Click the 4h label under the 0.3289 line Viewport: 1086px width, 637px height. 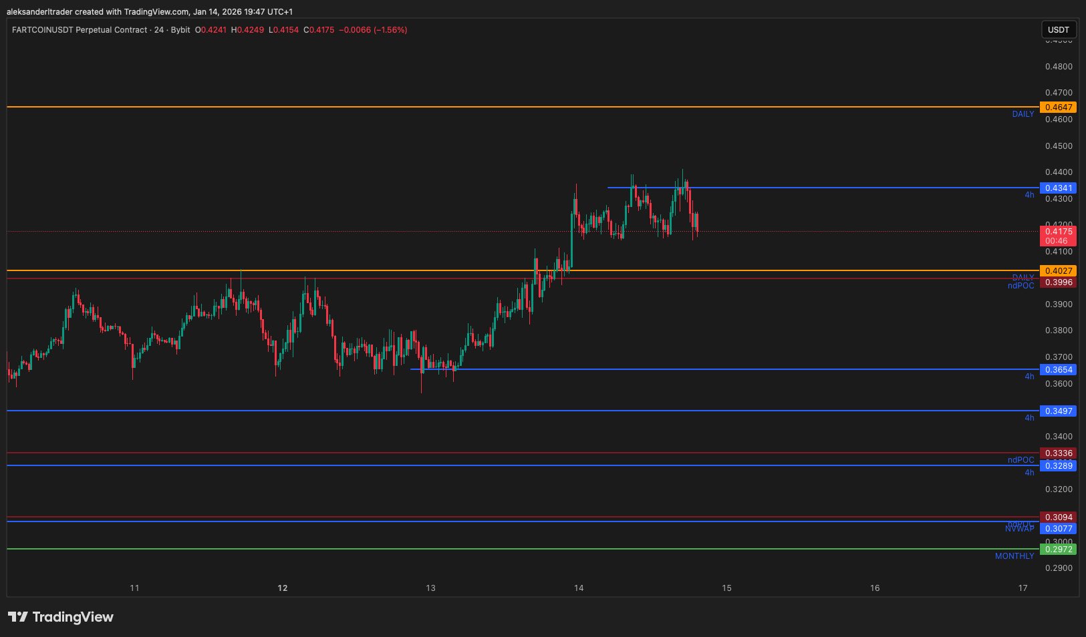(1029, 473)
